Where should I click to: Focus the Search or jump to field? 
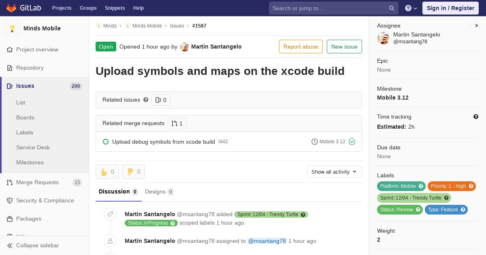[x=334, y=8]
